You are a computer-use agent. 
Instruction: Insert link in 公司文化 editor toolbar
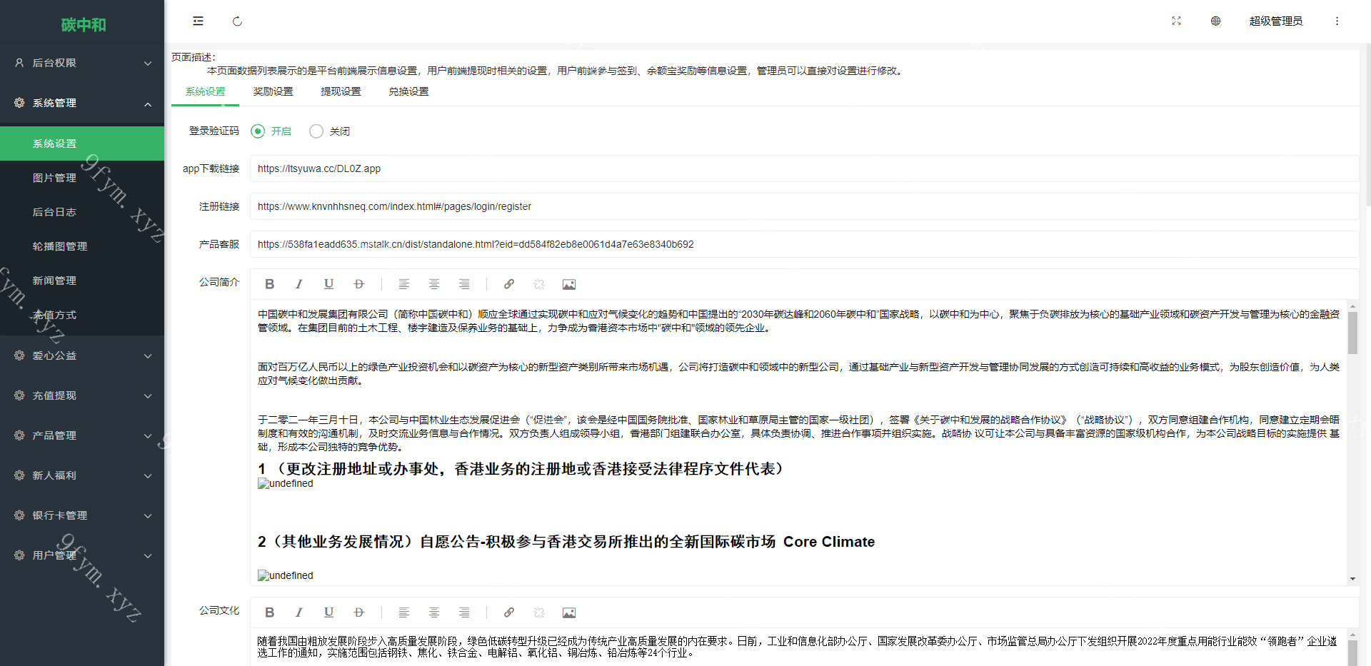pos(508,612)
